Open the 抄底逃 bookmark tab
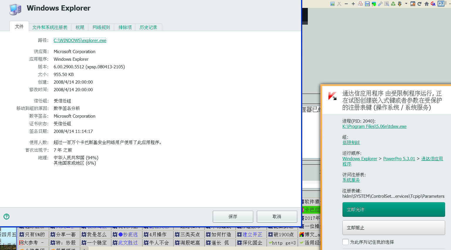Image resolution: width=451 pixels, height=250 pixels. coord(127,234)
